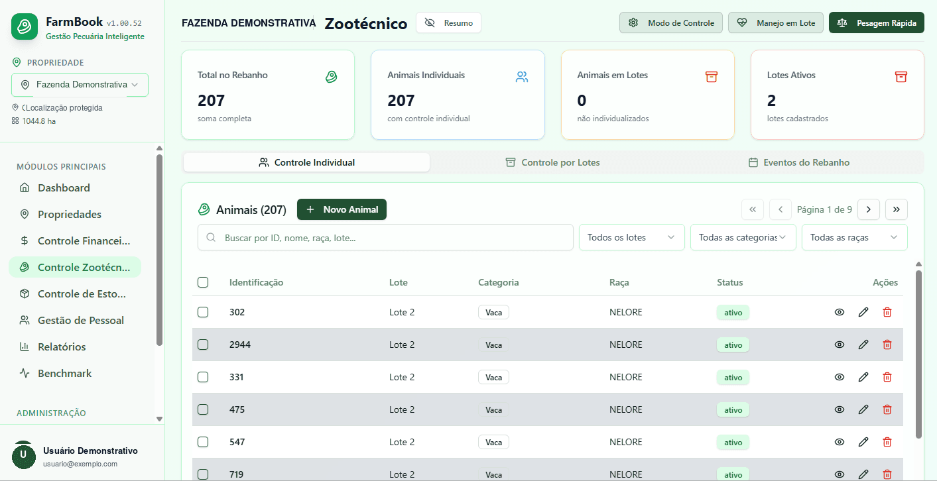Switch to Controle por Lotes tab
The width and height of the screenshot is (937, 481).
click(552, 162)
